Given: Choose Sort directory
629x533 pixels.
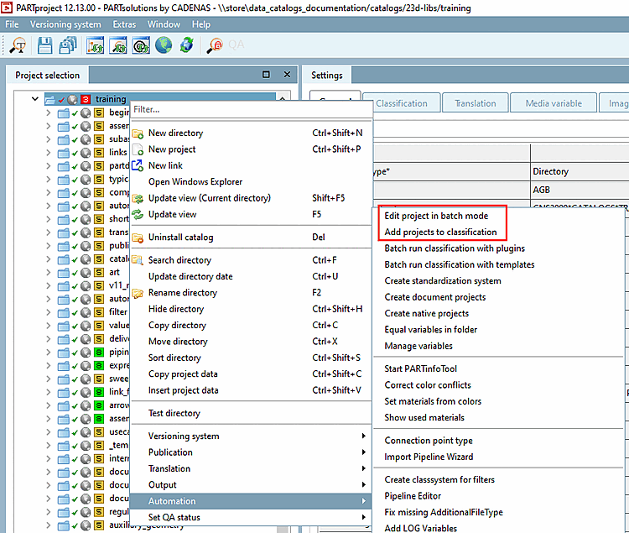Looking at the screenshot, I should click(x=174, y=358).
